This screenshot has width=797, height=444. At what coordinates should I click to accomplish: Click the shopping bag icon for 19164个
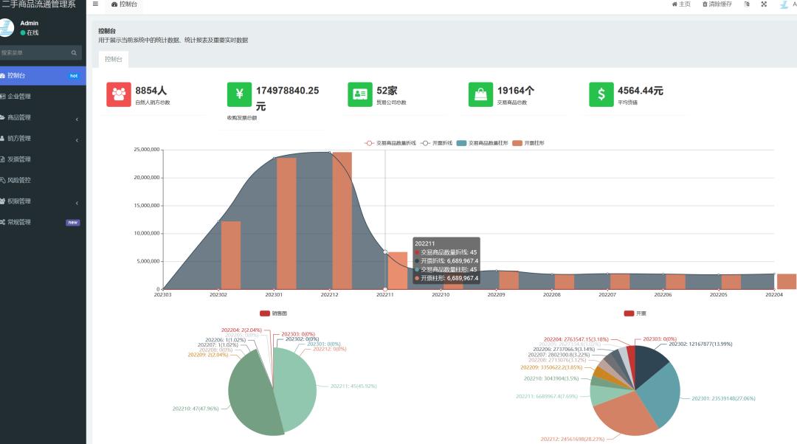480,94
